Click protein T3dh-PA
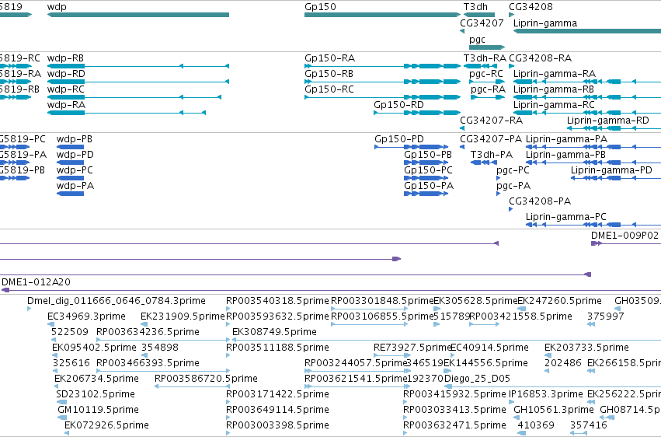 (x=492, y=155)
